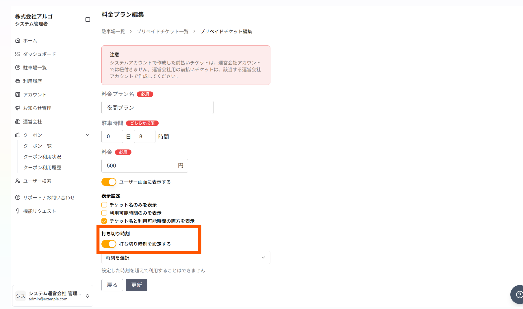The image size is (523, 309).
Task: Click the Home icon in sidebar
Action: pyautogui.click(x=18, y=40)
